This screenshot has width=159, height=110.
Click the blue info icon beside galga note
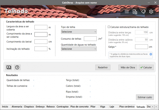pos(151,54)
